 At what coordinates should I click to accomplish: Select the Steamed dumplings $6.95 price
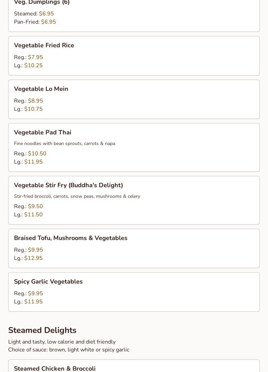[46, 14]
